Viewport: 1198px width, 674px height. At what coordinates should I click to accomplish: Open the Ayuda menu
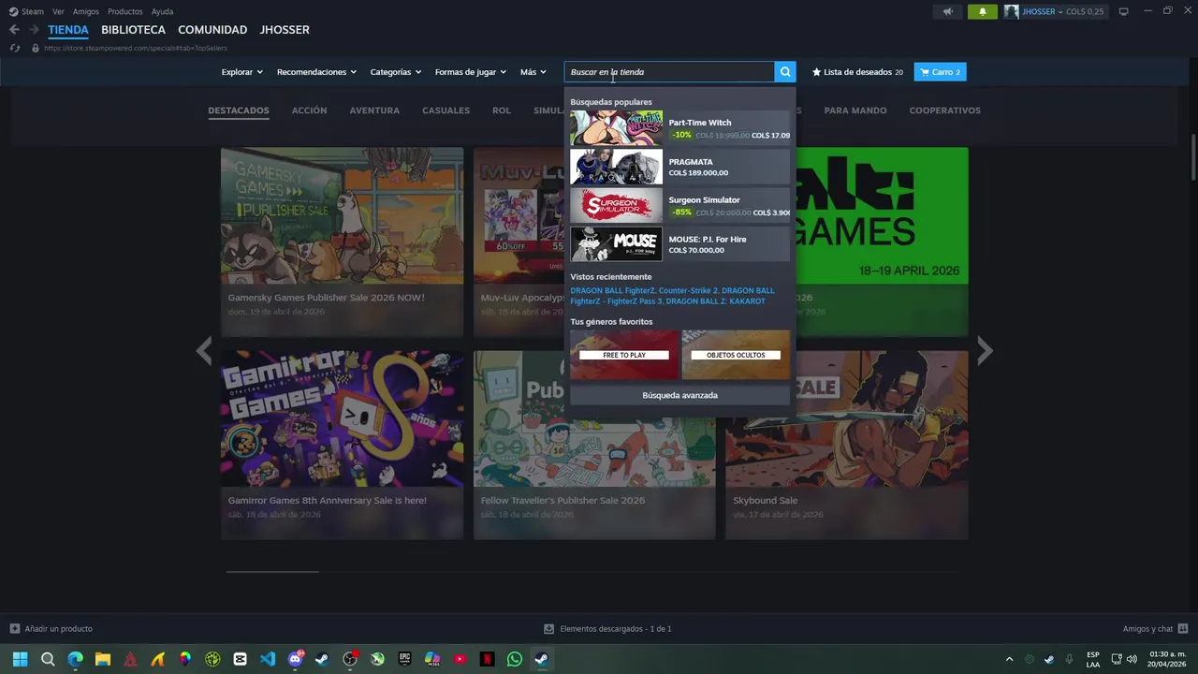pyautogui.click(x=162, y=11)
